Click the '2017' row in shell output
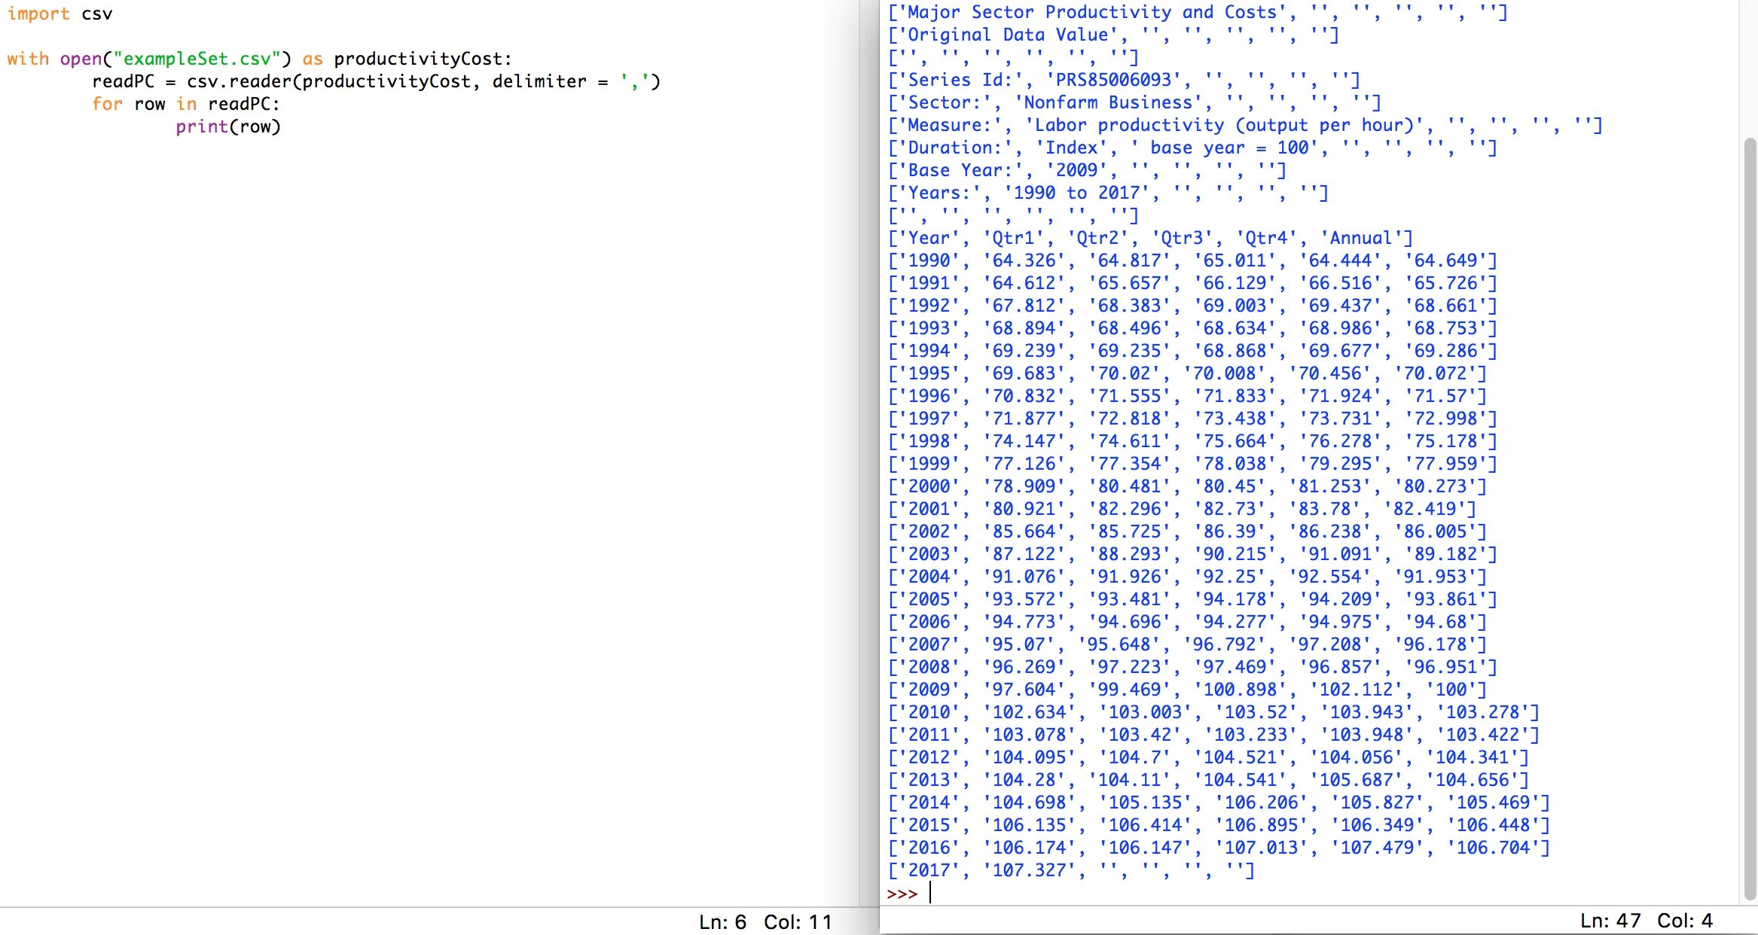The height and width of the screenshot is (935, 1758). pos(929,870)
